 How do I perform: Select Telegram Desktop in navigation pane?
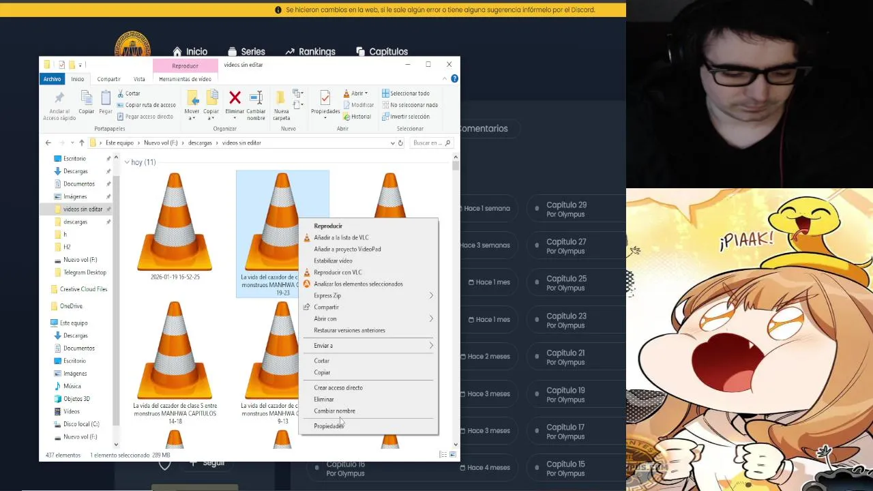[x=85, y=272]
